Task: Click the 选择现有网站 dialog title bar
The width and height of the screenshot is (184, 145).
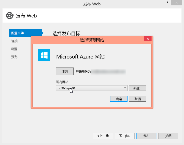Action: (92, 40)
